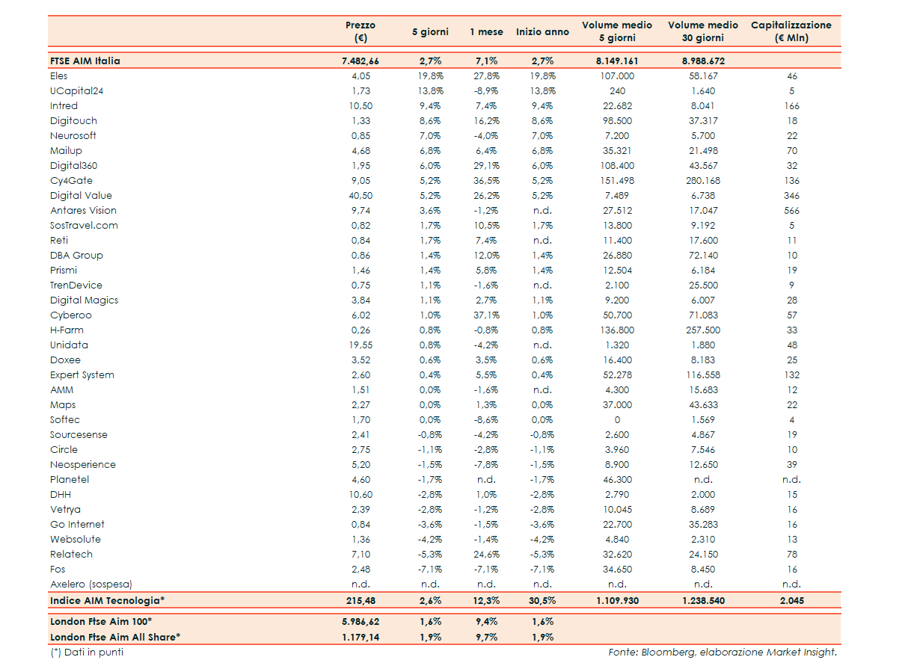920x660 pixels.
Task: Click the 'Reti' company name
Action: (x=59, y=241)
